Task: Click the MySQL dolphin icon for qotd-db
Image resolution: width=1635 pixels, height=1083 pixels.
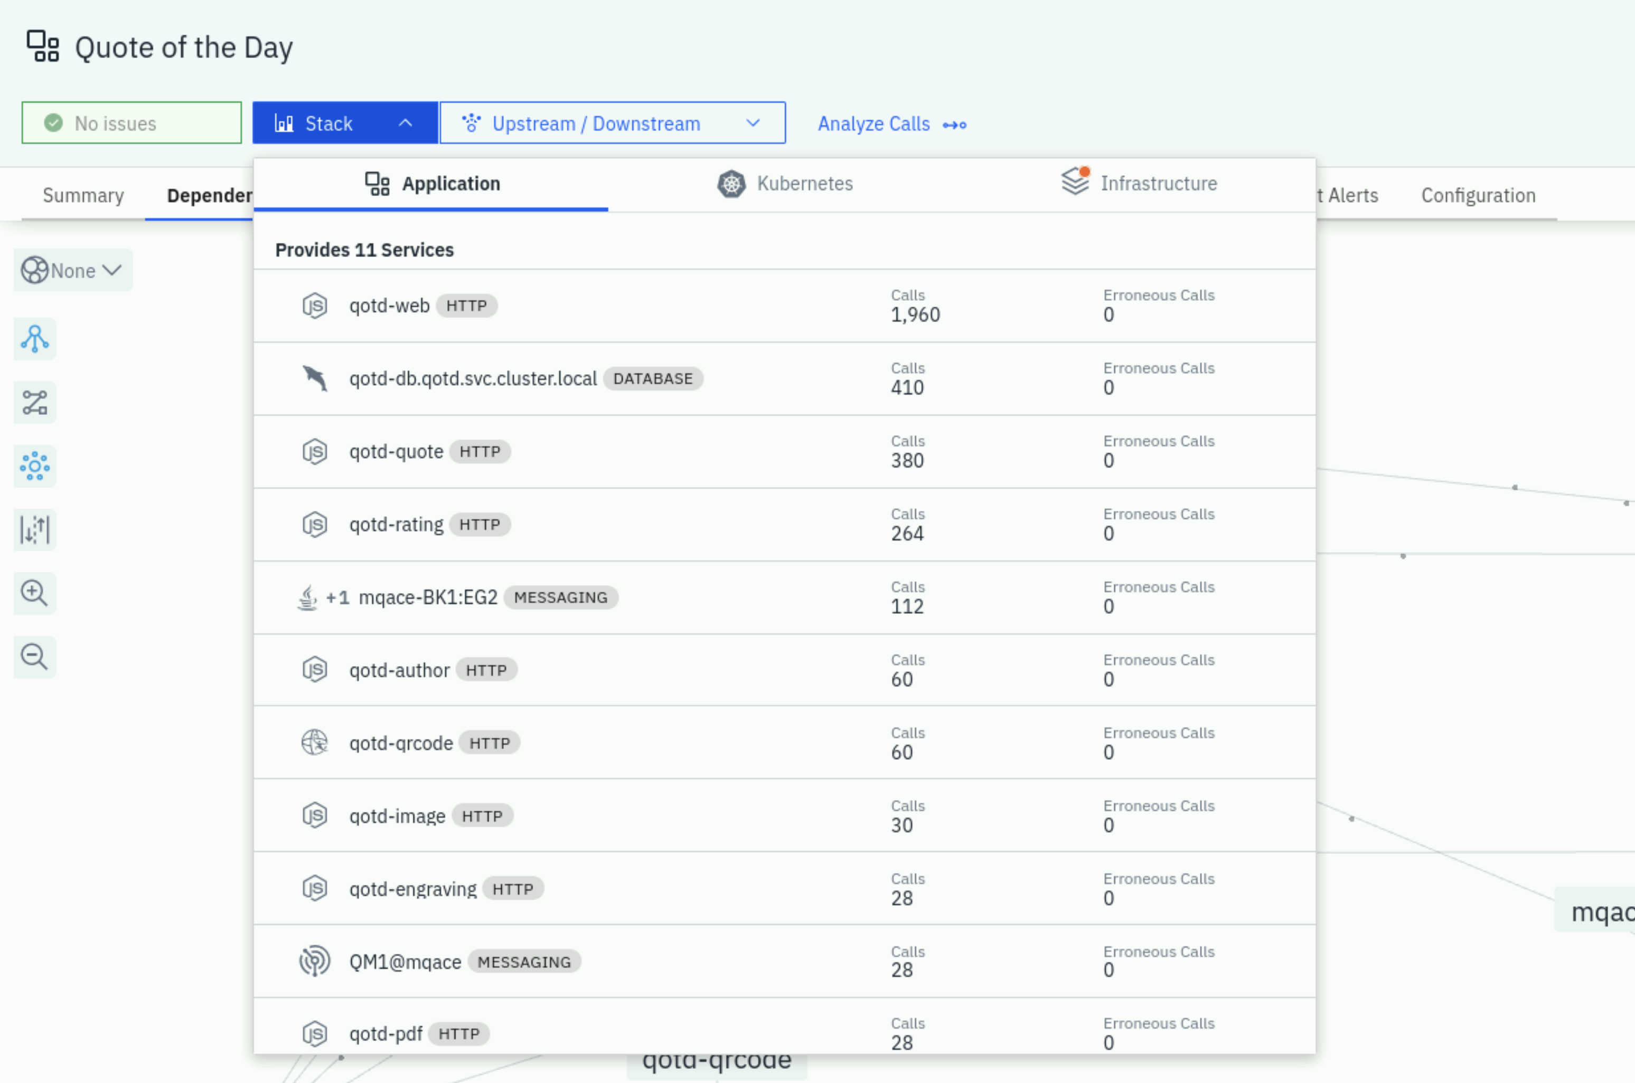Action: coord(314,378)
